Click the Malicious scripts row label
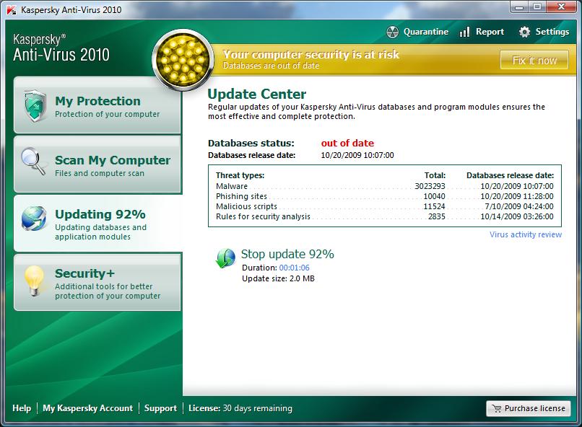Viewport: 582px width, 427px height. pyautogui.click(x=246, y=206)
